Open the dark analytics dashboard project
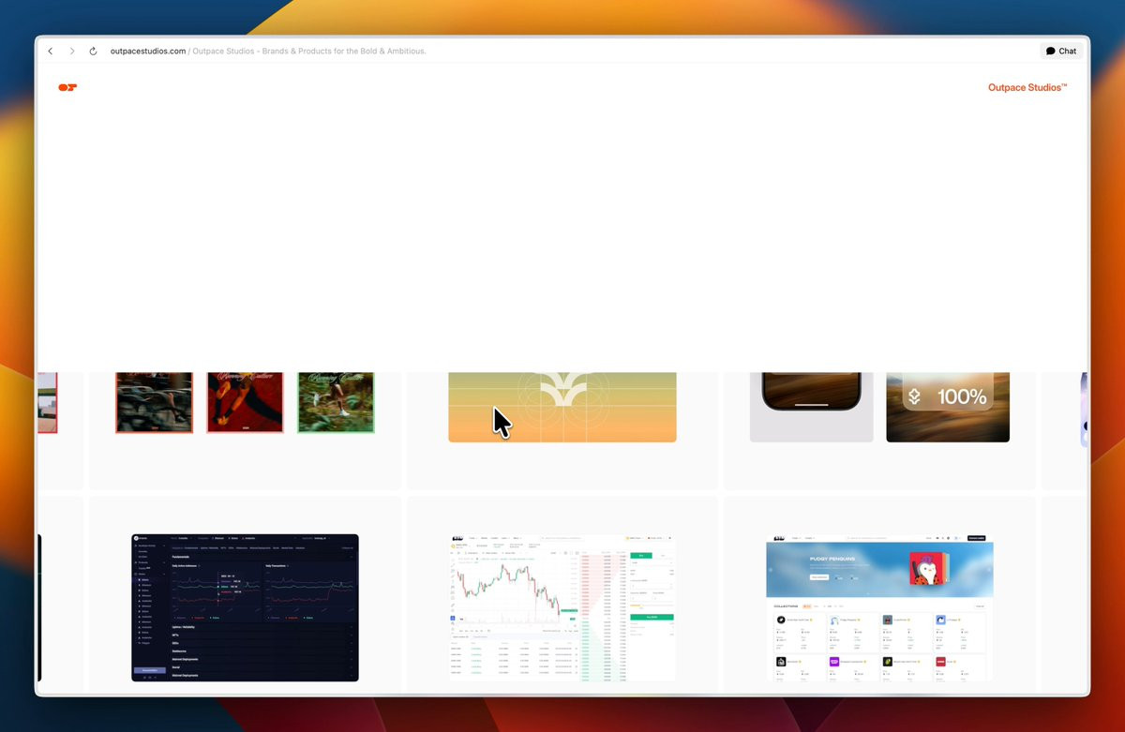The width and height of the screenshot is (1125, 732). click(245, 607)
